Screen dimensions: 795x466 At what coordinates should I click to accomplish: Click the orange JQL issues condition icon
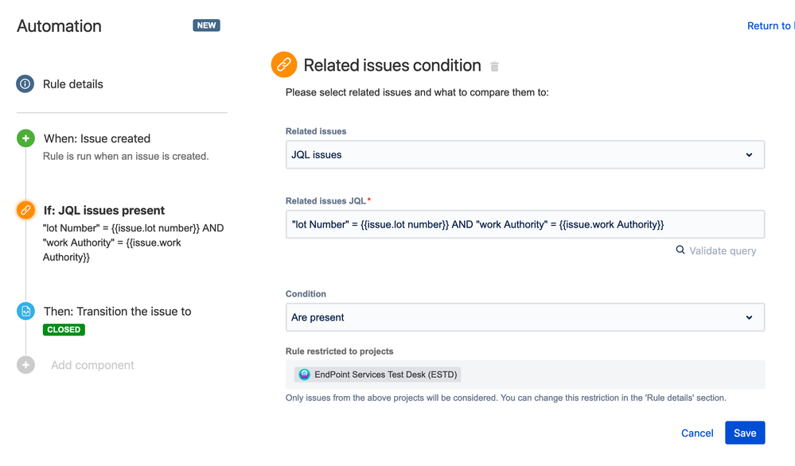point(25,211)
